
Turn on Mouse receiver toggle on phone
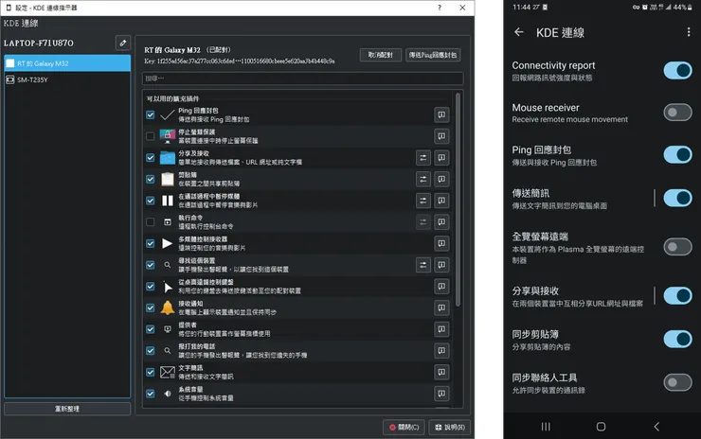(677, 113)
